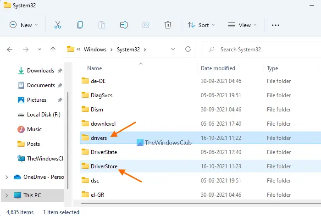Click the Back navigation arrow
The width and height of the screenshot is (321, 216).
coord(10,49)
